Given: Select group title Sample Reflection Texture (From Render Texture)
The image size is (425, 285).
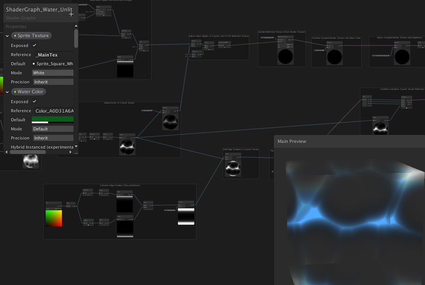Looking at the screenshot, I should coord(281,32).
